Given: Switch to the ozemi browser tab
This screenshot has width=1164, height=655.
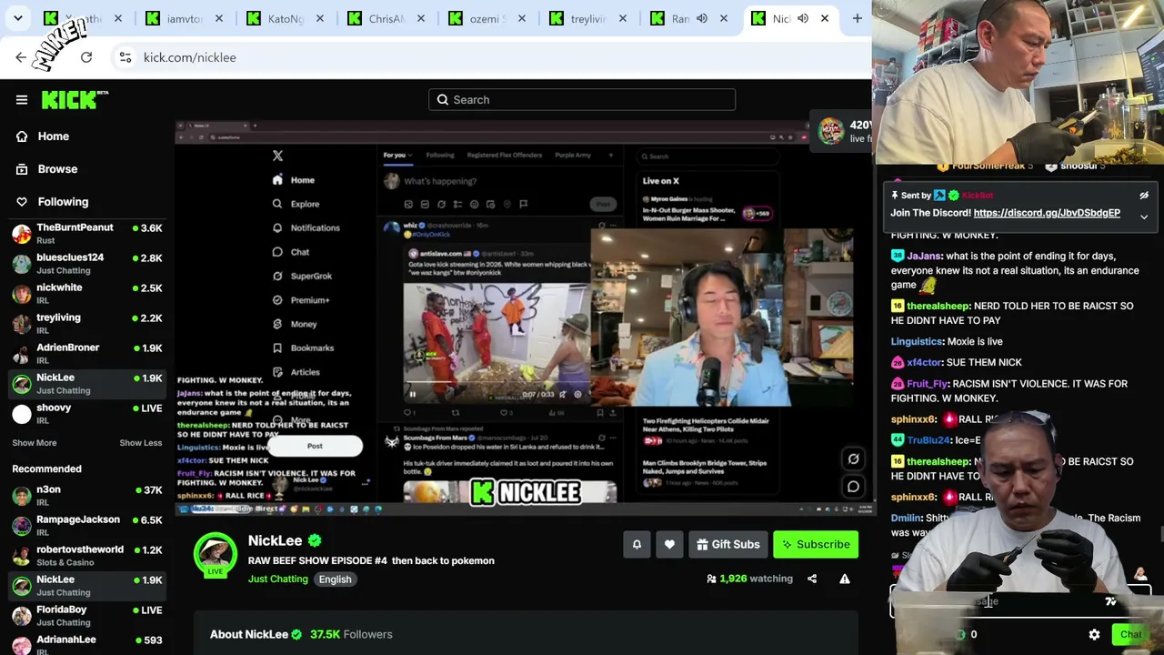Looking at the screenshot, I should [487, 18].
